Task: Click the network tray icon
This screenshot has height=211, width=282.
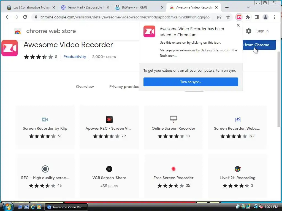Action: point(256,207)
